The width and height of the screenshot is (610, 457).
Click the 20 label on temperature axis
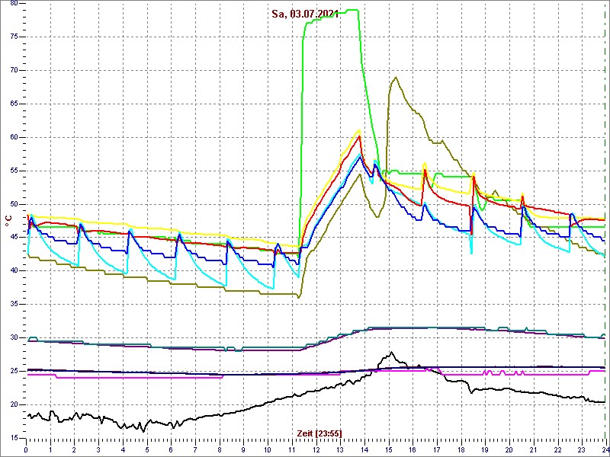tap(12, 404)
